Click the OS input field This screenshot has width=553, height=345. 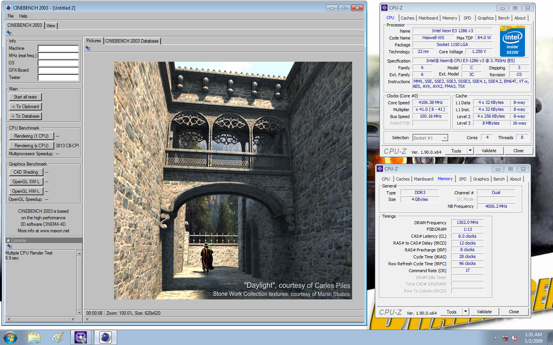(x=58, y=63)
